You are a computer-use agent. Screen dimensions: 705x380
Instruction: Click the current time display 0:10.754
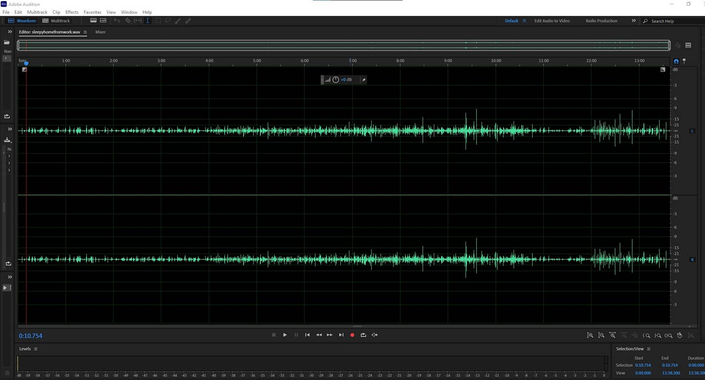(31, 336)
